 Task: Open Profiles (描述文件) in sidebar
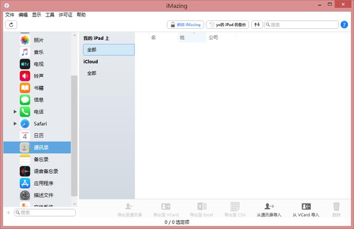[37, 195]
